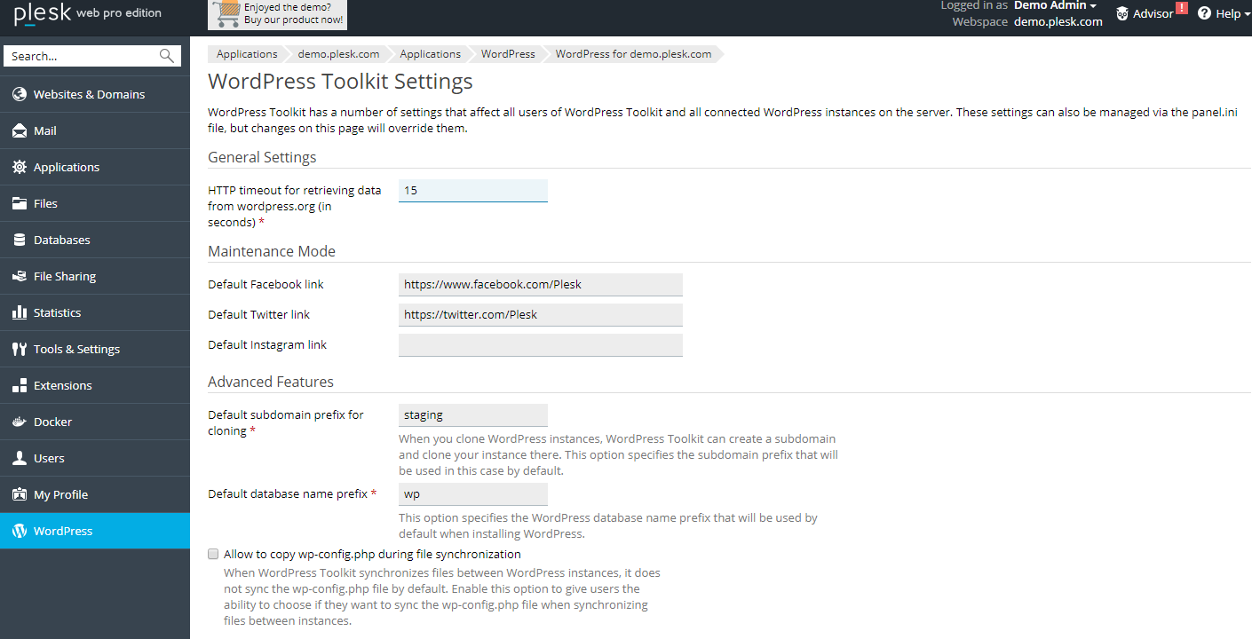Viewport: 1252px width, 639px height.
Task: Click the Default Instagram link field
Action: 541,345
